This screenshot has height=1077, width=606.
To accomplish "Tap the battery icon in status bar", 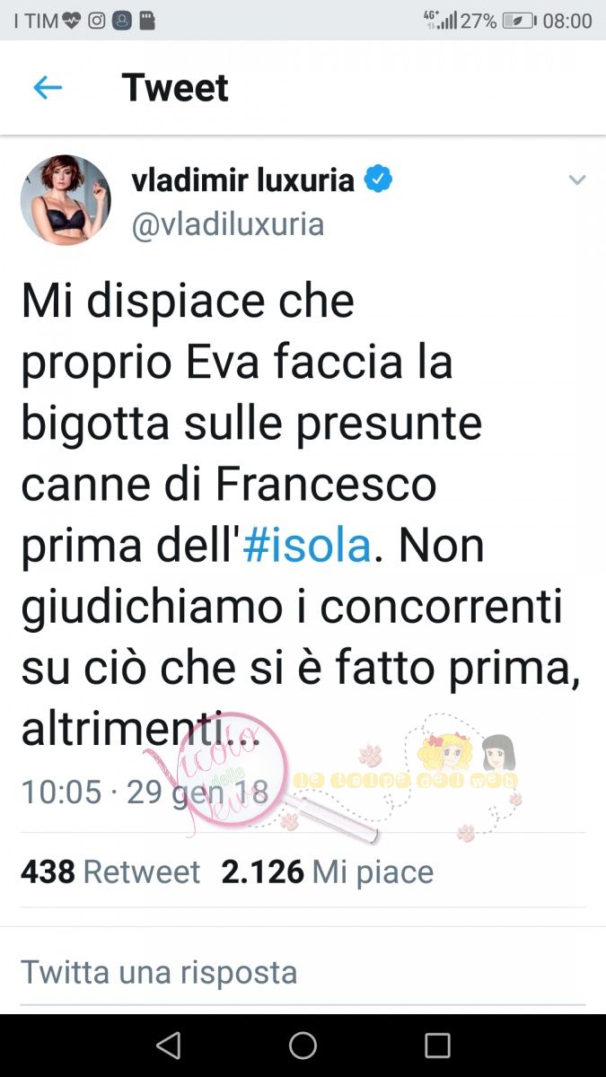I will coord(520,21).
